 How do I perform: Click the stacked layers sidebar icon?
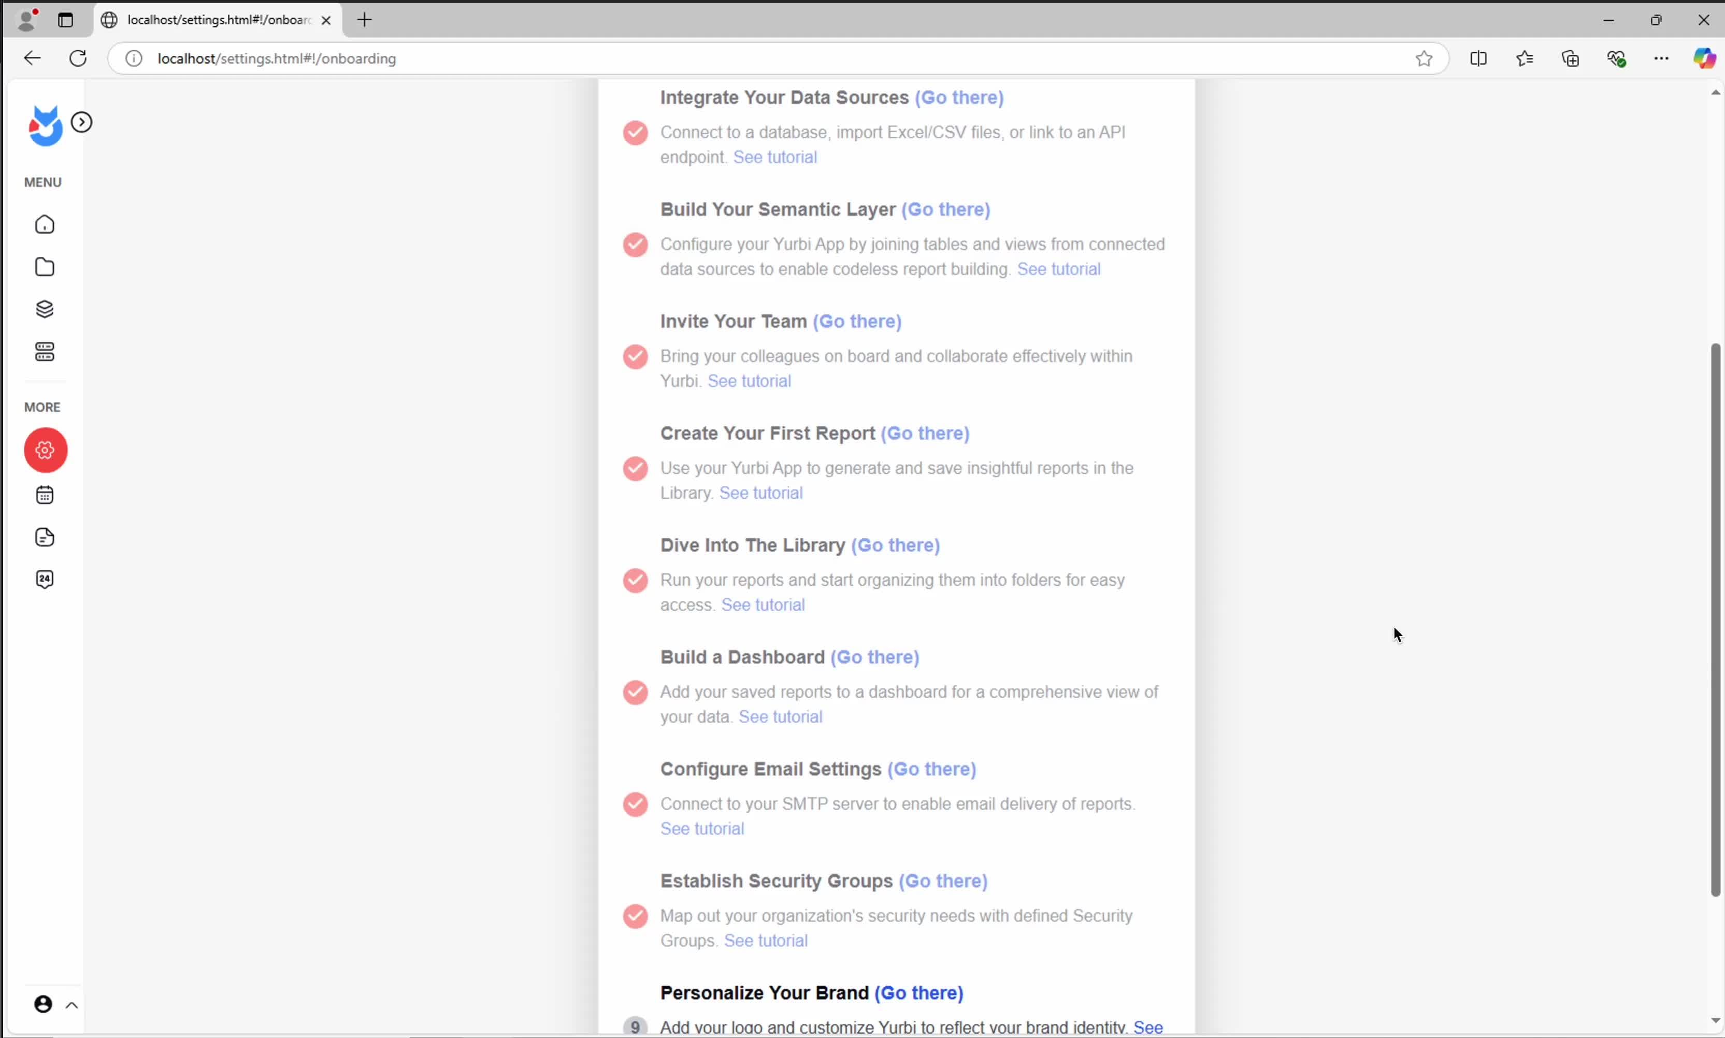click(x=45, y=309)
